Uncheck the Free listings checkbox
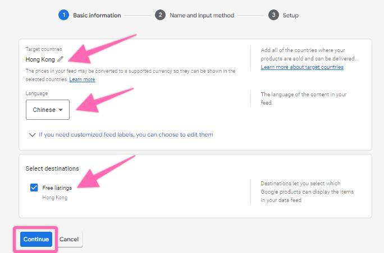384x253 pixels. (x=34, y=188)
